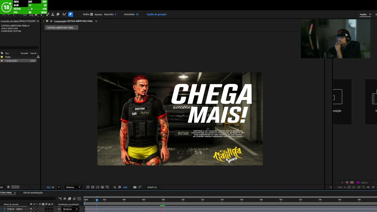Viewport: 377px width, 212px height.
Task: Expand the effect controls panel overflow chevrons
Action: pyautogui.click(x=38, y=21)
